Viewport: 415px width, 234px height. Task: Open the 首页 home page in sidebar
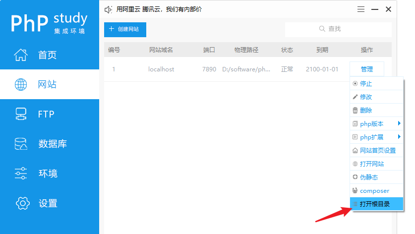pos(50,55)
